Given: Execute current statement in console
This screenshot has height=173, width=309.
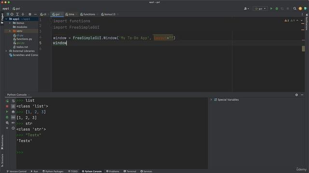Looking at the screenshot, I should pos(7,111).
